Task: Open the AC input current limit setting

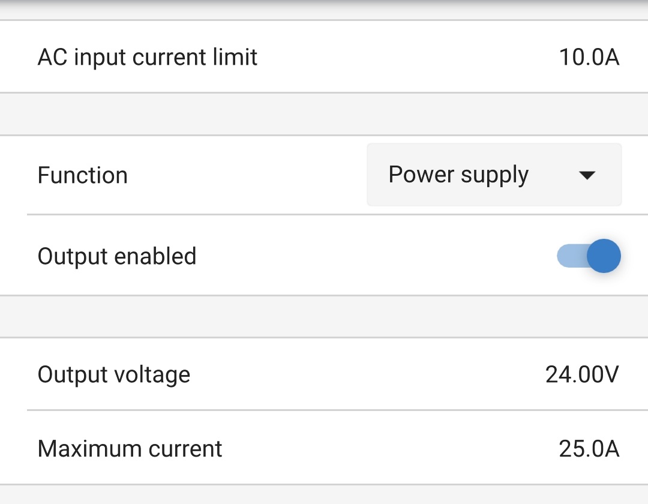Action: (x=324, y=56)
